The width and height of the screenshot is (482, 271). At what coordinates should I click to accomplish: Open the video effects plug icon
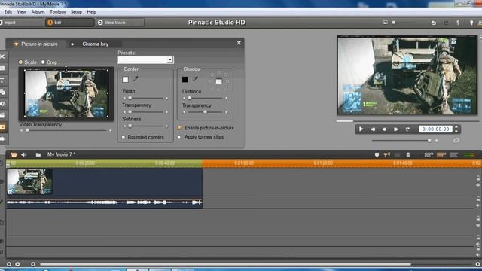point(2,139)
